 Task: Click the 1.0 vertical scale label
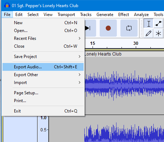(x=43, y=118)
